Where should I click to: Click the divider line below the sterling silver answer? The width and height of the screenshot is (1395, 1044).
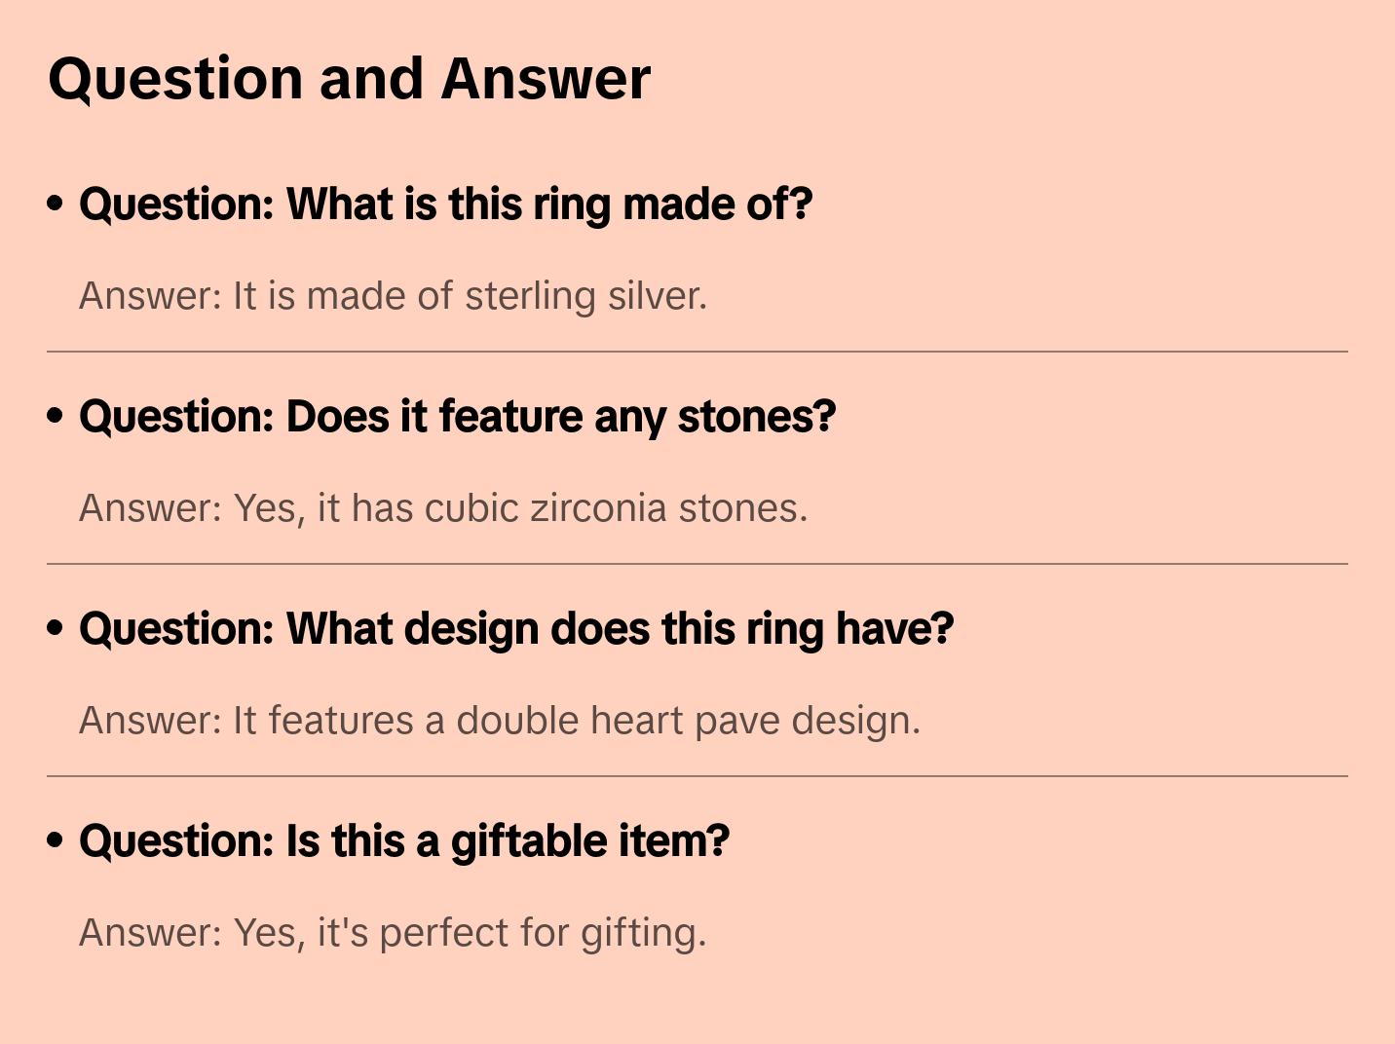click(697, 352)
